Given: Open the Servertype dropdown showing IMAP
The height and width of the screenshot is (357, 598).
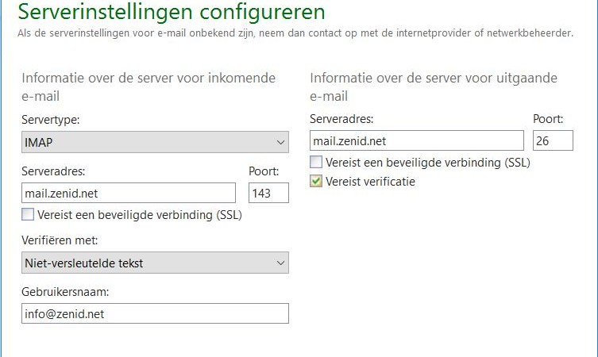Looking at the screenshot, I should (155, 142).
